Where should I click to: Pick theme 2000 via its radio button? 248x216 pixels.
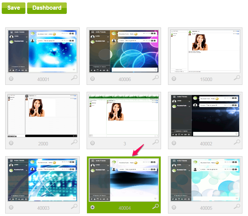(11, 143)
